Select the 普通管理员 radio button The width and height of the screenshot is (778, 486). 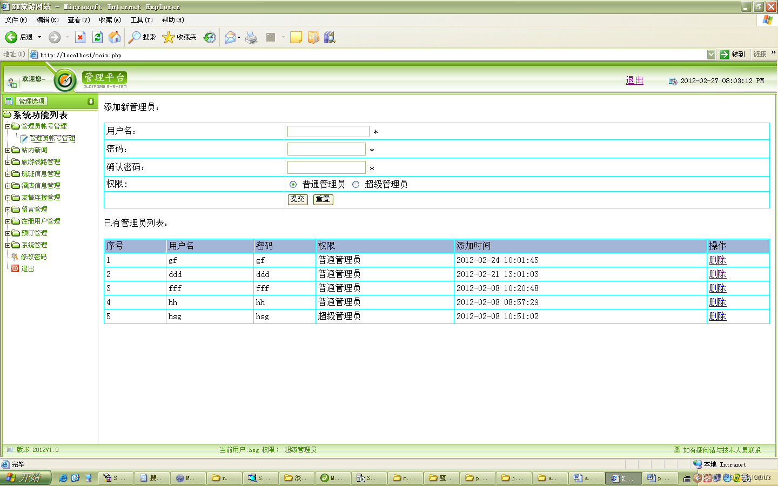(x=293, y=185)
